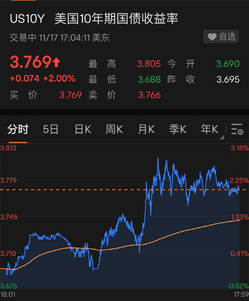Click the chart start time 18:01
The width and height of the screenshot is (249, 301).
(8, 294)
